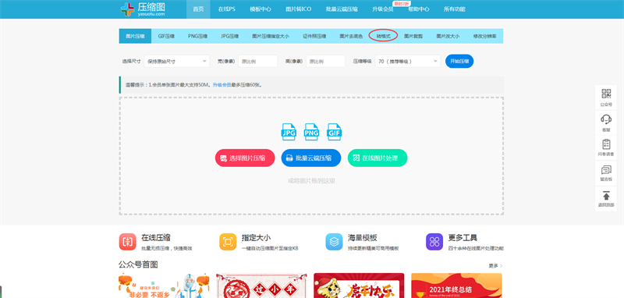
Task: Open the 非必要 不返乡 template thumbnail
Action: click(x=164, y=286)
